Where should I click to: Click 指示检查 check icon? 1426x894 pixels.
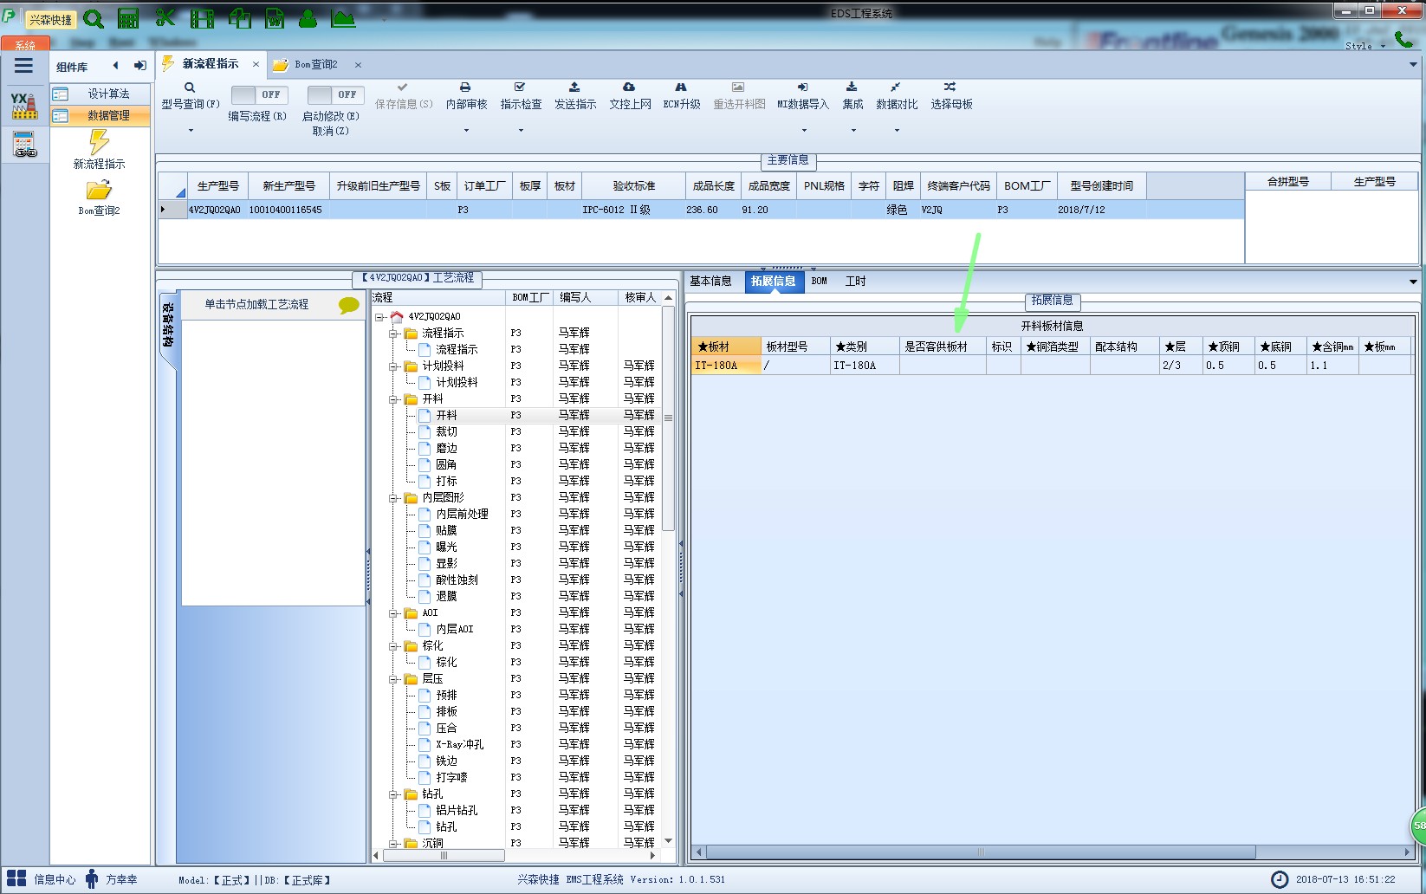click(x=520, y=87)
